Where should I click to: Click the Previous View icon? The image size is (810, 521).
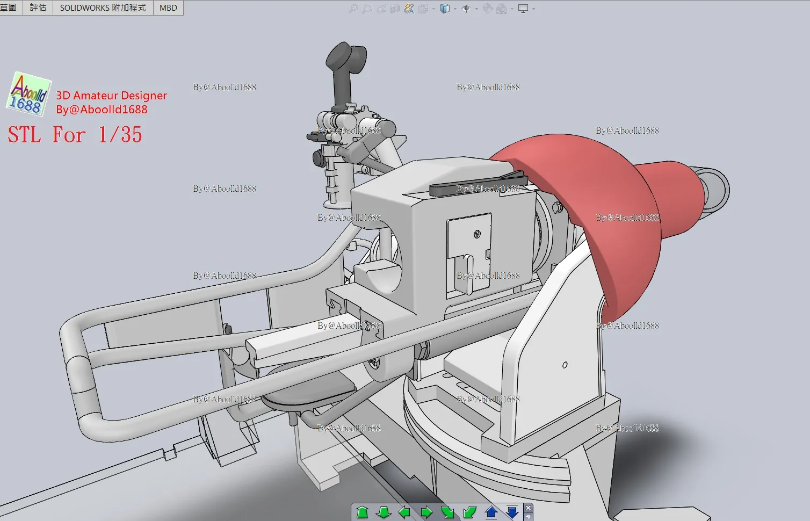pyautogui.click(x=381, y=9)
